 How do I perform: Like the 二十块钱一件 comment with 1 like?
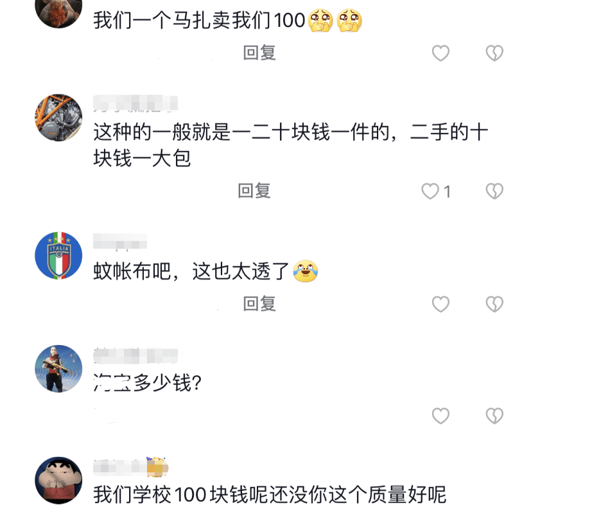click(430, 191)
